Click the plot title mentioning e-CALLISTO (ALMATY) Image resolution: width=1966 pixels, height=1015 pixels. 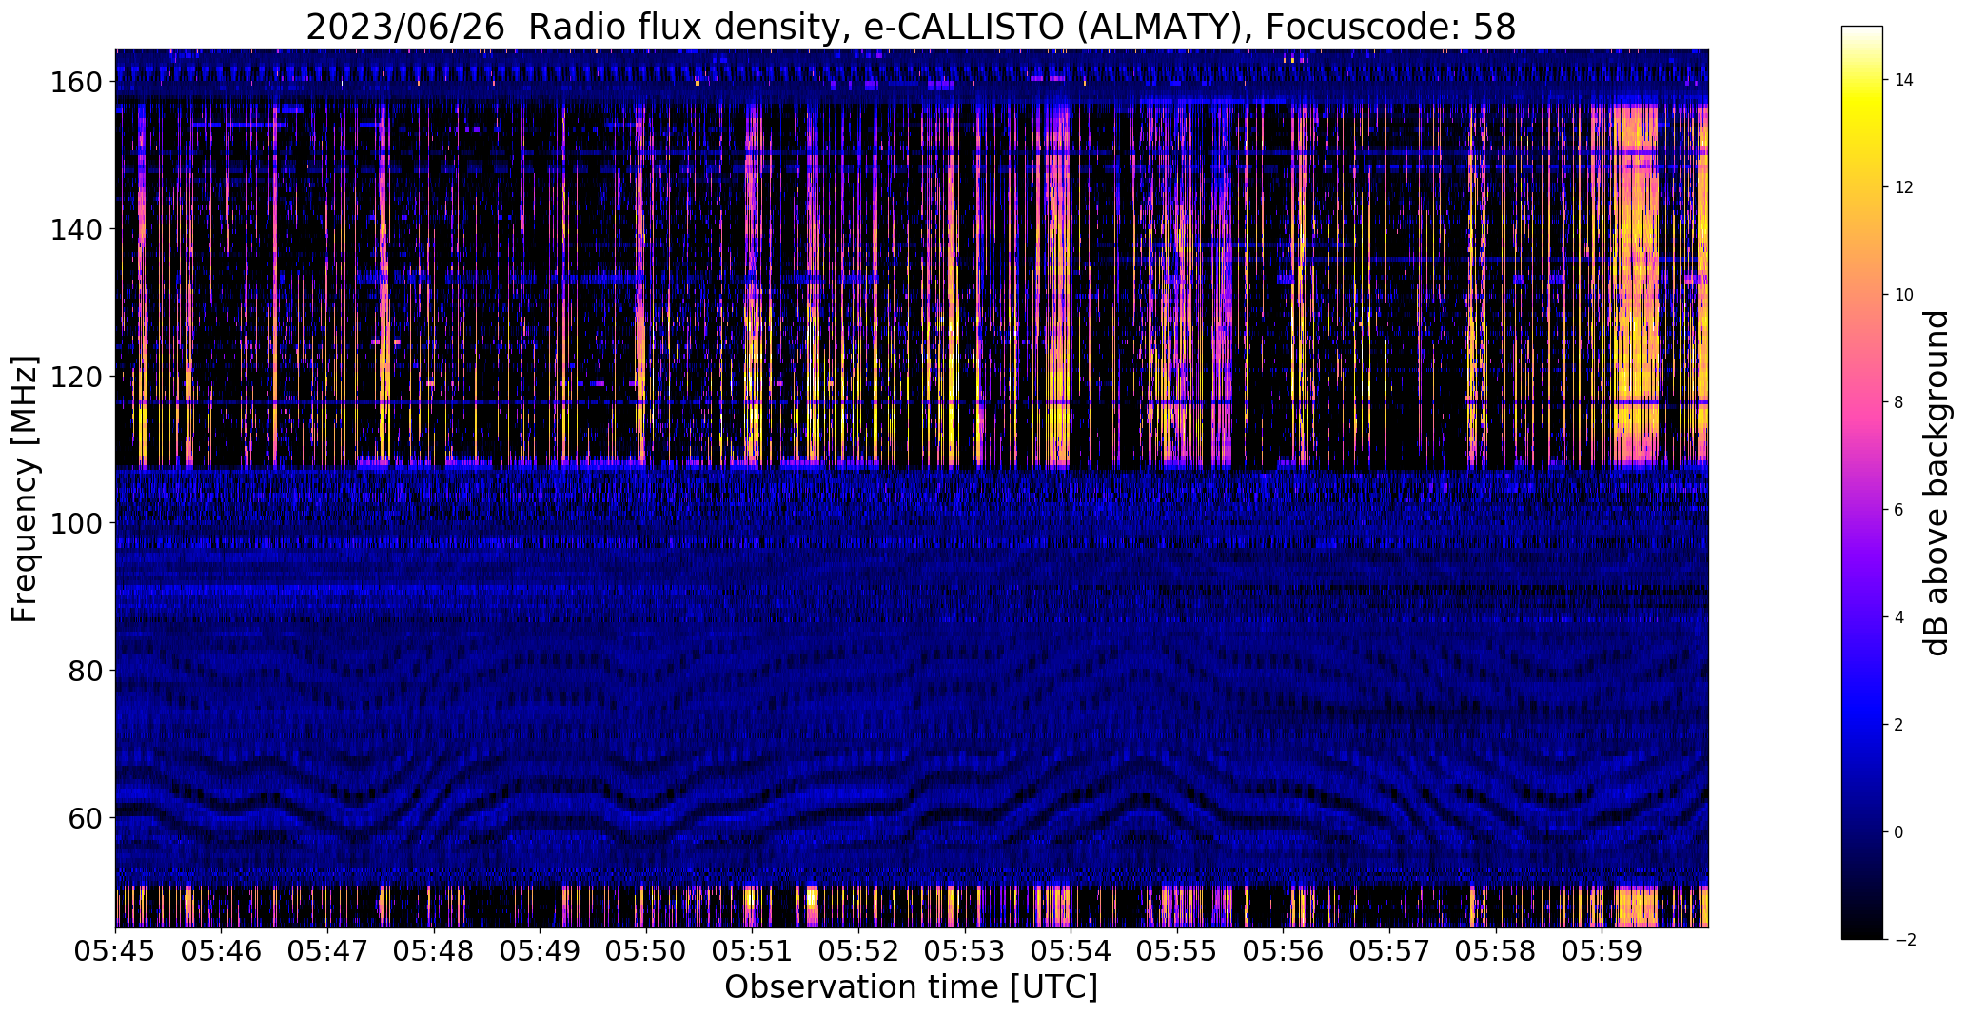[911, 27]
